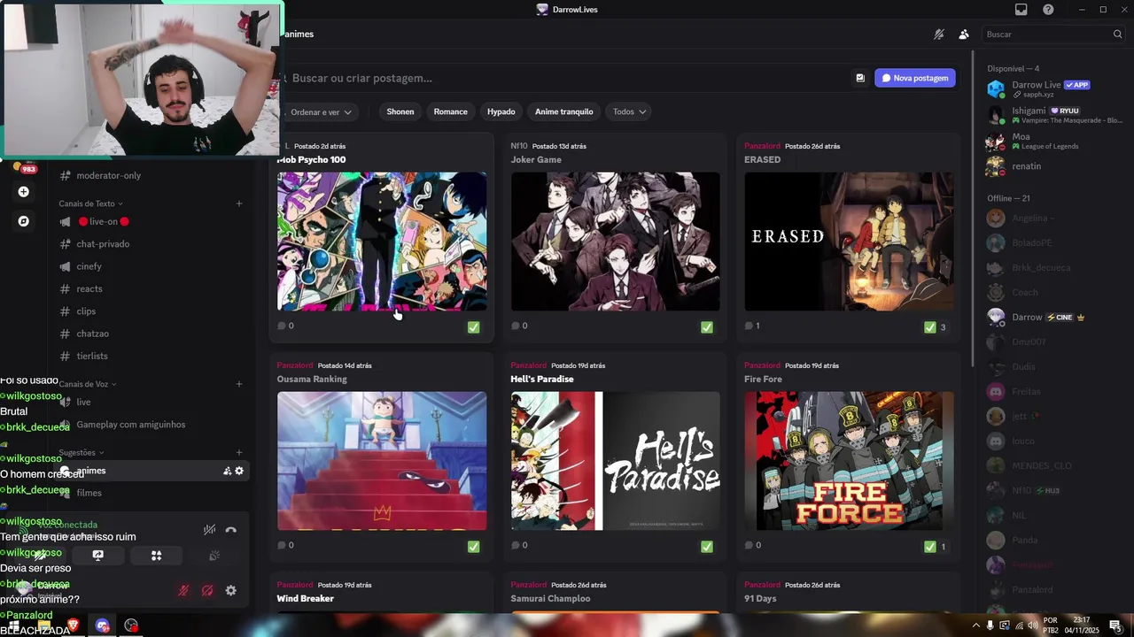Add a channel to Canais de Voz
Viewport: 1134px width, 637px height.
239,384
